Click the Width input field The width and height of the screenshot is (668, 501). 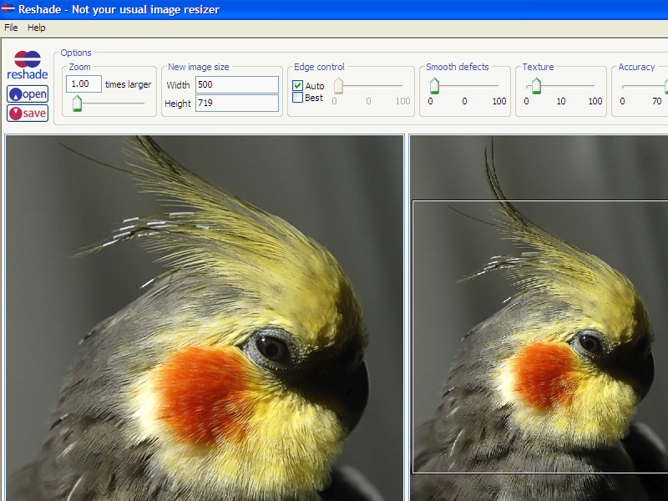click(x=237, y=85)
